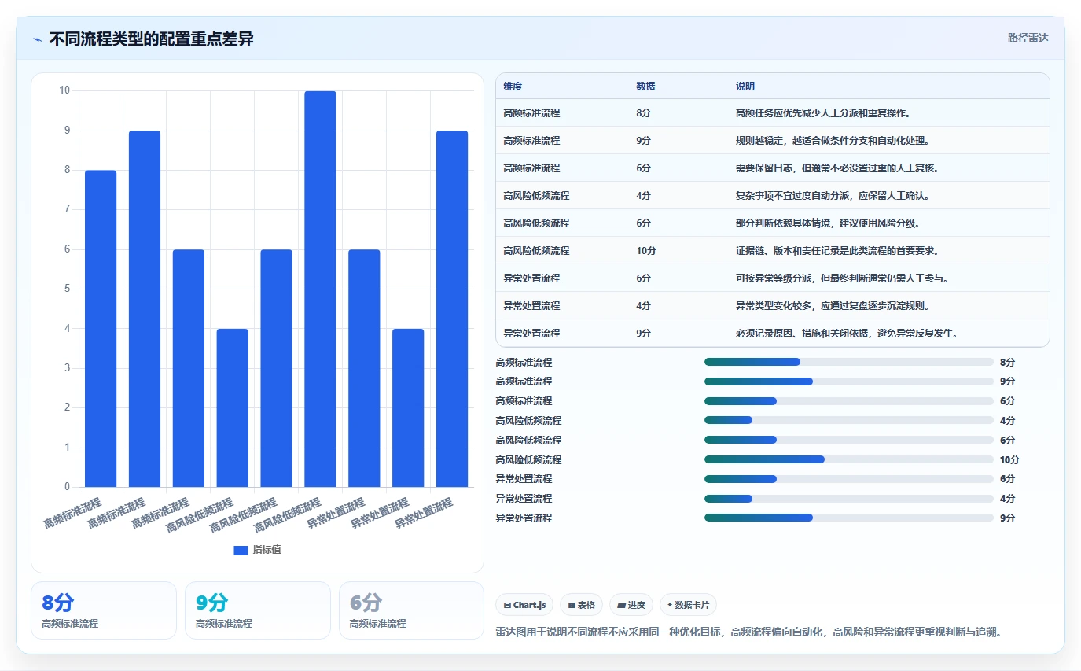
Task: Click the 维度 column header
Action: tap(513, 86)
